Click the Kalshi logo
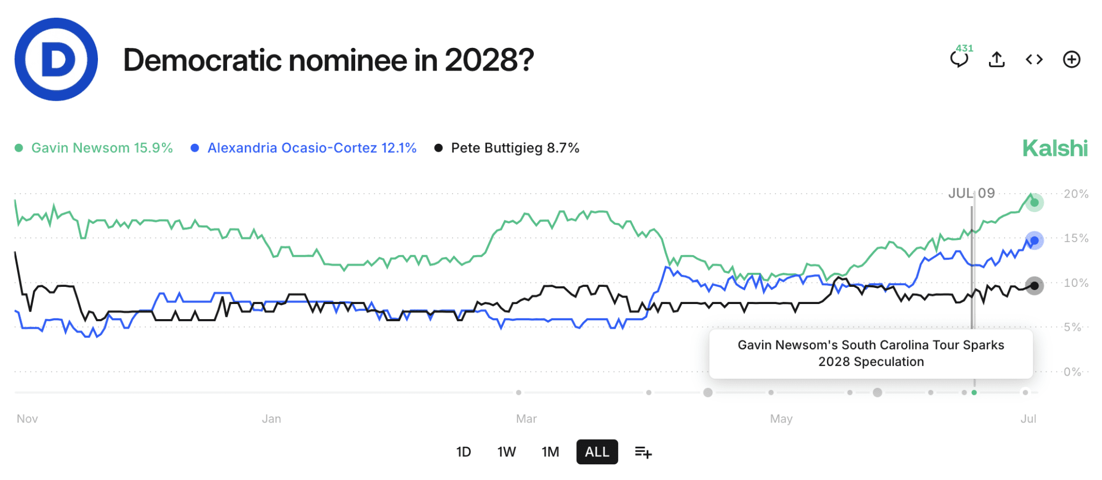This screenshot has height=480, width=1102. (x=1055, y=149)
